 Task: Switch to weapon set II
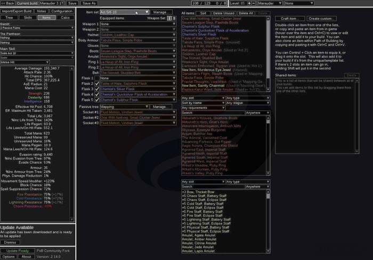pyautogui.click(x=175, y=18)
